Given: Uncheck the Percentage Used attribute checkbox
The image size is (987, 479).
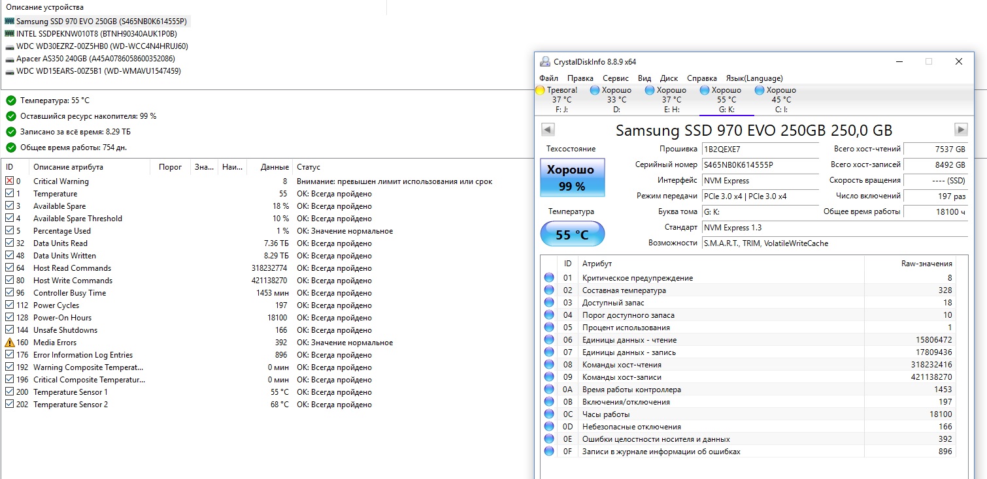Looking at the screenshot, I should pyautogui.click(x=9, y=231).
